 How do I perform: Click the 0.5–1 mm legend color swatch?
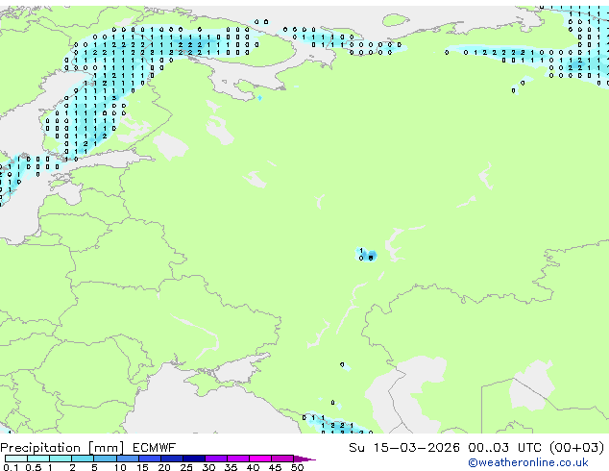coord(38,459)
